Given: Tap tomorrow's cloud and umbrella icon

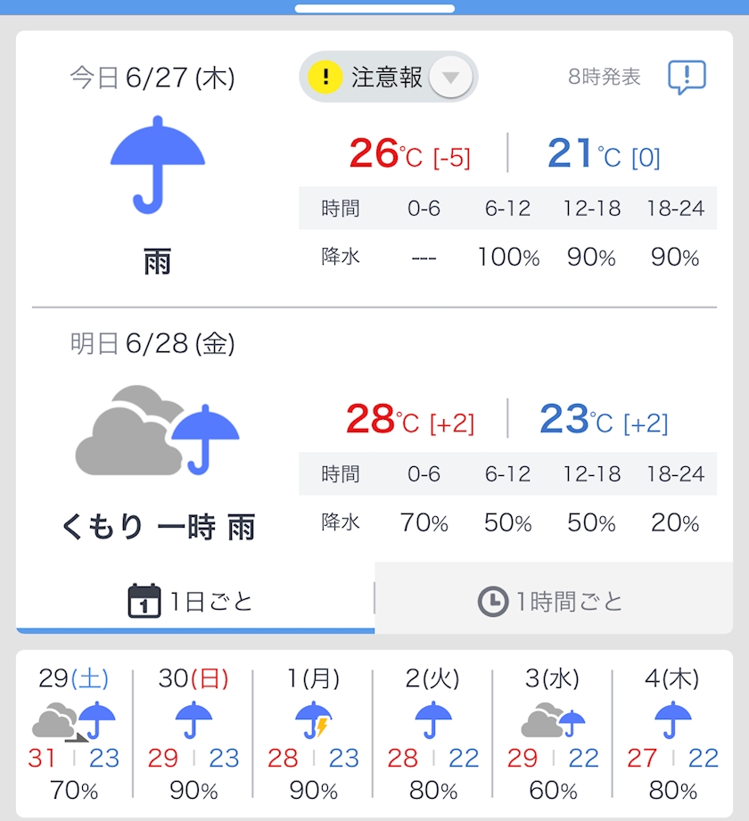Looking at the screenshot, I should pos(158,431).
